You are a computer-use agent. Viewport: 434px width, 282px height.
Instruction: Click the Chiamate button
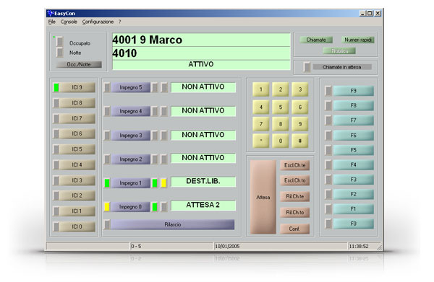316,40
